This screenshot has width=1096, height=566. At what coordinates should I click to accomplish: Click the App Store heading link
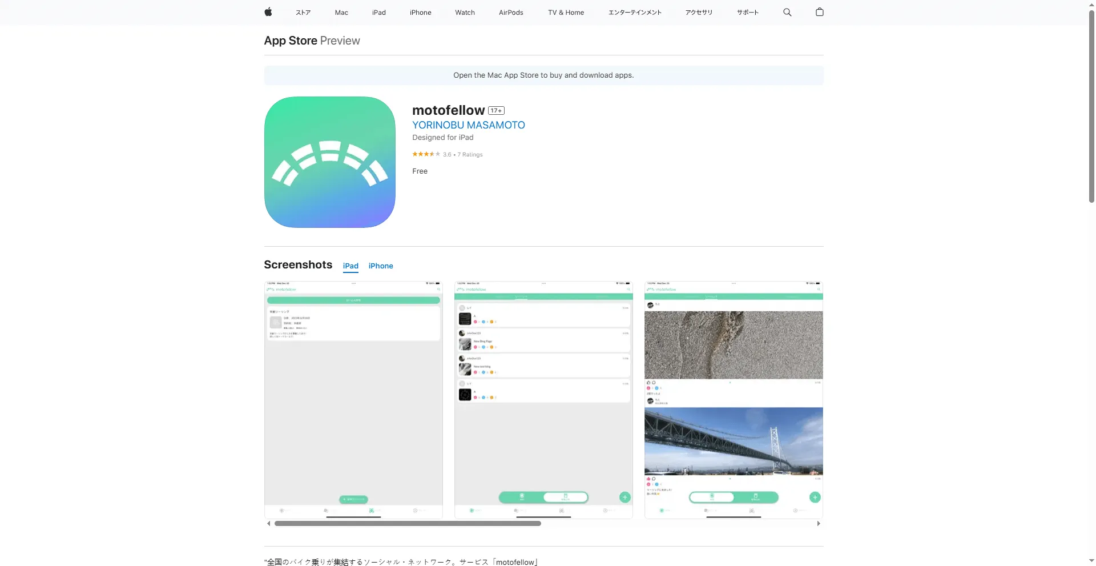(x=291, y=41)
